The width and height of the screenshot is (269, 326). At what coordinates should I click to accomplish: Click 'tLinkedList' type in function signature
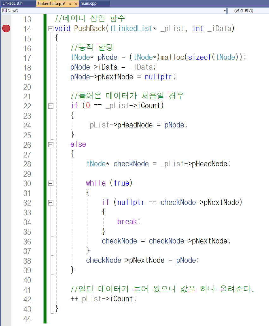click(x=131, y=28)
